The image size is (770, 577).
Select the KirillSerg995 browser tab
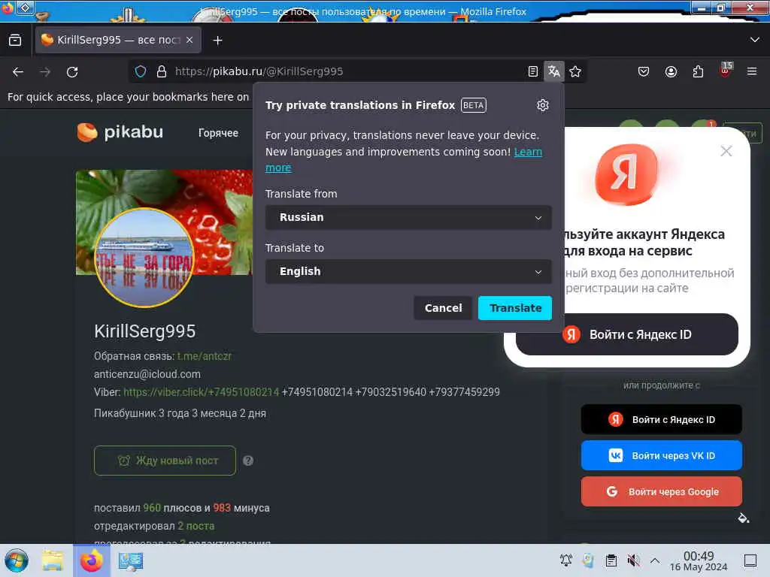tap(118, 40)
